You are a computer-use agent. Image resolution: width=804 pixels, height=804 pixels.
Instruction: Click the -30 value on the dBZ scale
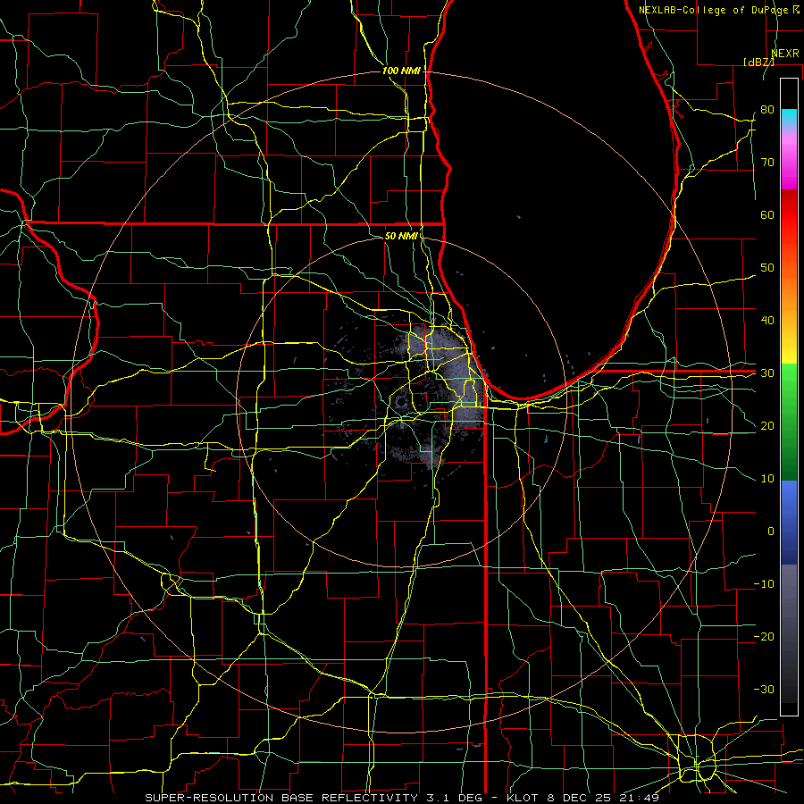pyautogui.click(x=764, y=689)
